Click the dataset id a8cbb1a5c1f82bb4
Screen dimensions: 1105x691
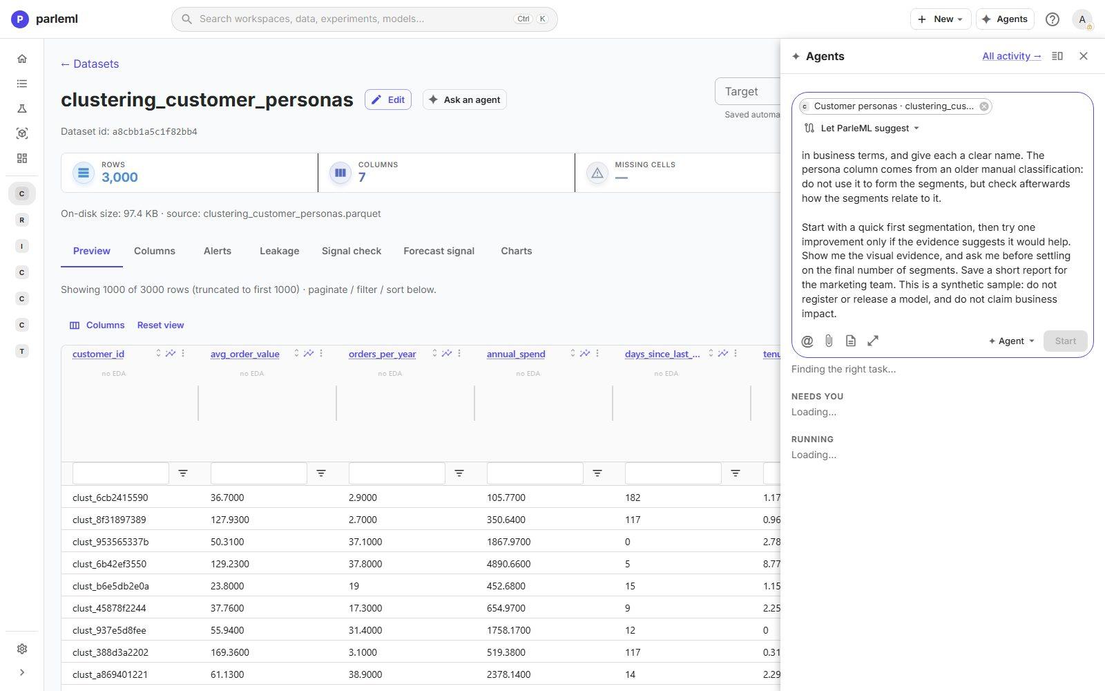click(x=155, y=131)
